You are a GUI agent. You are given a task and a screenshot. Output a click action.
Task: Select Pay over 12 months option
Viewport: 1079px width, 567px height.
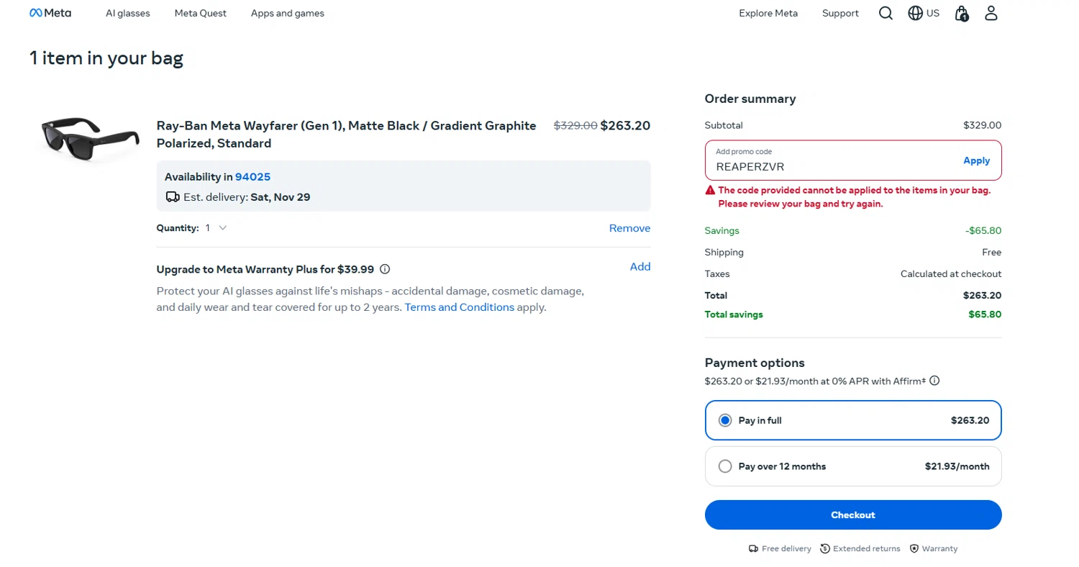click(x=853, y=466)
